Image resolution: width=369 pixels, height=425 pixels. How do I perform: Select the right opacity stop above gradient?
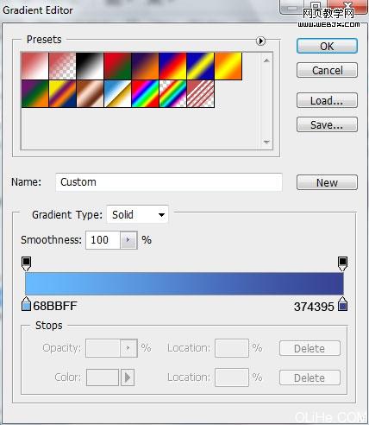342,263
